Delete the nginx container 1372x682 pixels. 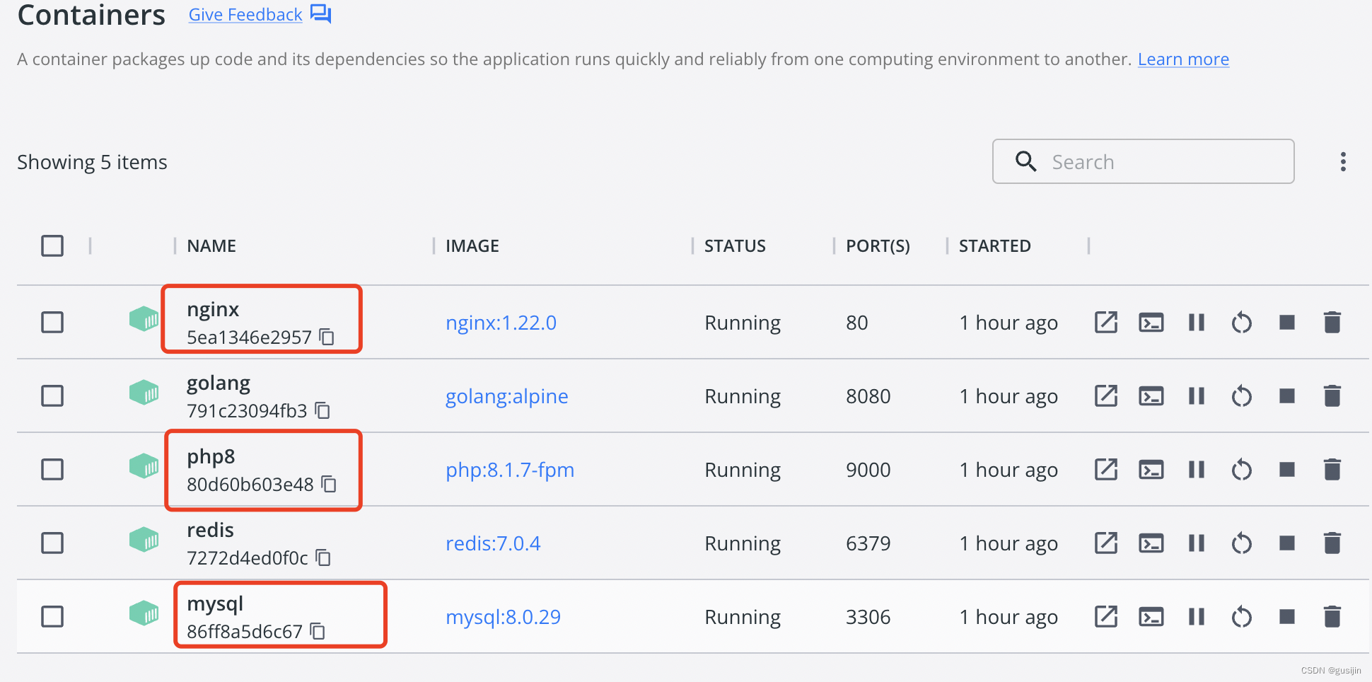(x=1332, y=323)
